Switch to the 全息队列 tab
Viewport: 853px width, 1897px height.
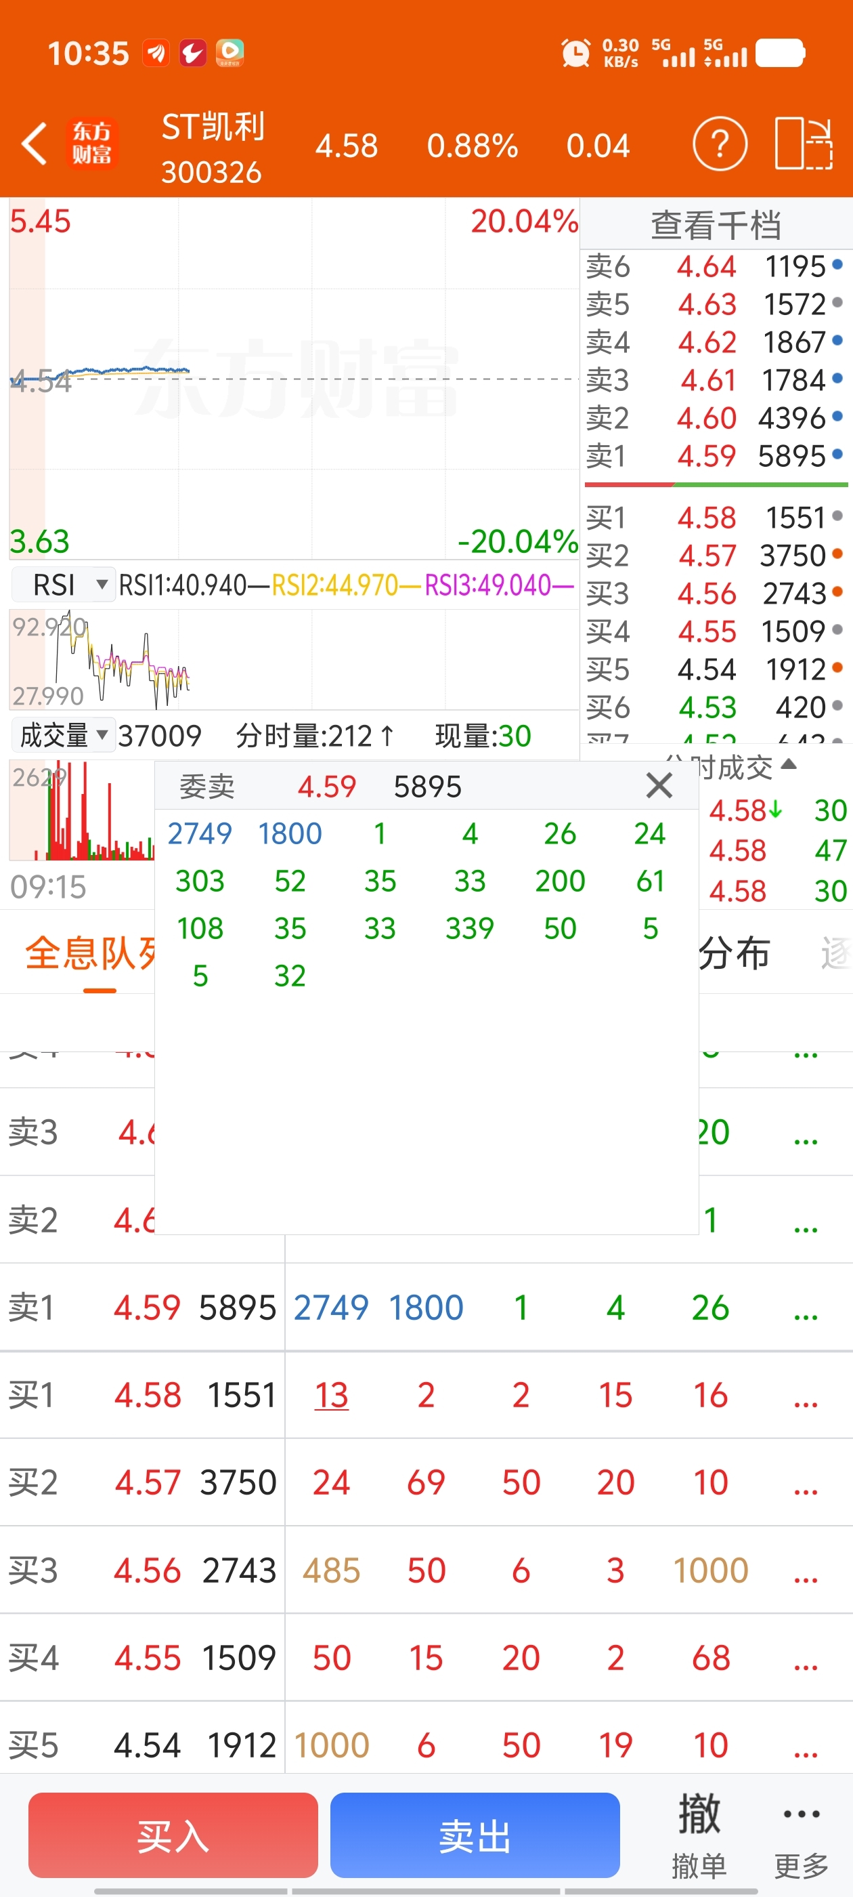point(90,953)
